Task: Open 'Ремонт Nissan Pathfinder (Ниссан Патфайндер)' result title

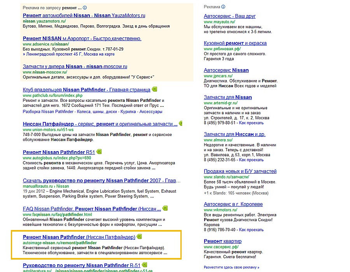Action: [79, 237]
